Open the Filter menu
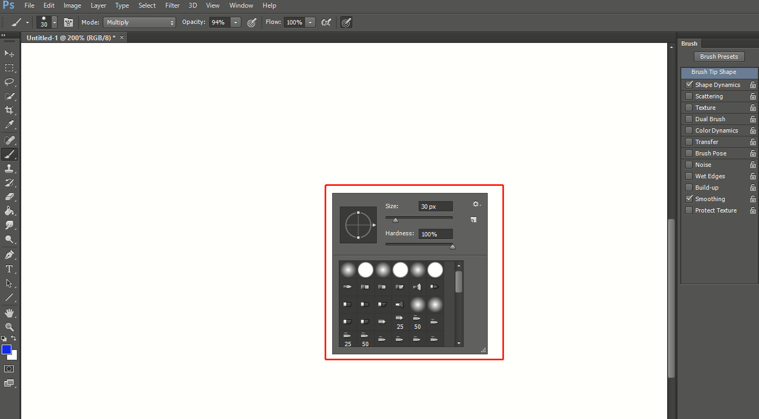 click(172, 5)
